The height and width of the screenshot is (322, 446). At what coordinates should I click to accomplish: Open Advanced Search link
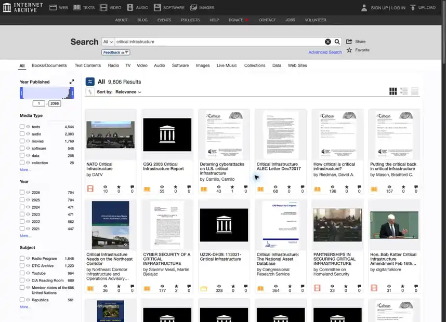(325, 52)
